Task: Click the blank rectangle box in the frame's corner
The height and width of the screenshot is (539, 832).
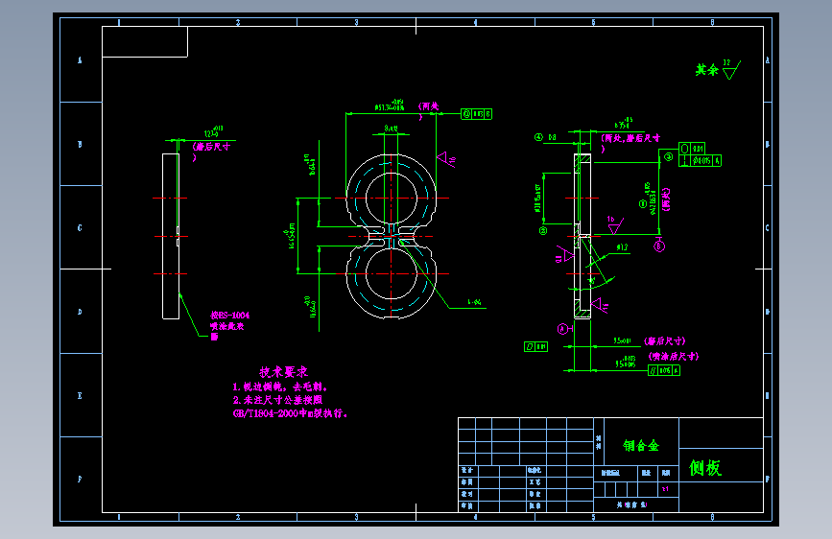Action: tap(145, 41)
